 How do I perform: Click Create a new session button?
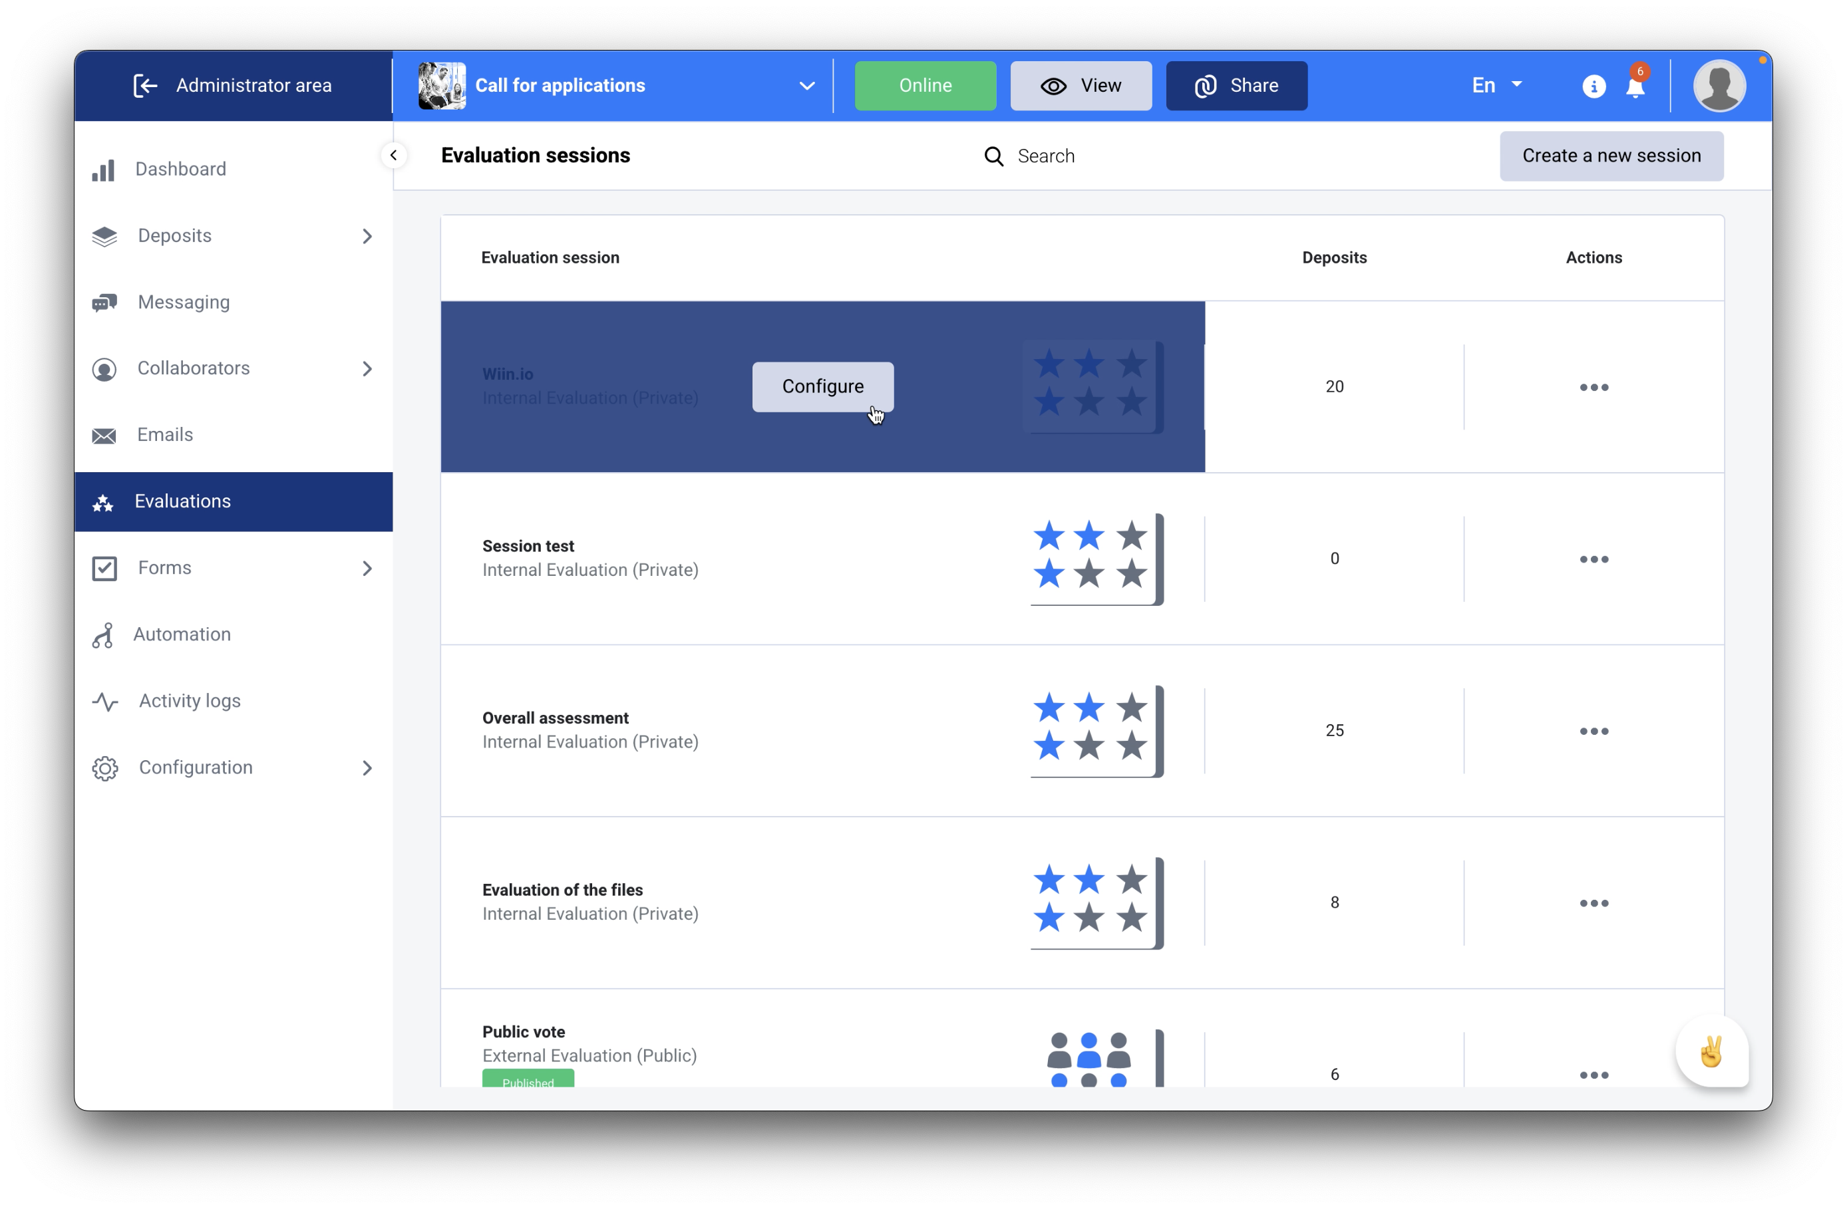pyautogui.click(x=1610, y=156)
